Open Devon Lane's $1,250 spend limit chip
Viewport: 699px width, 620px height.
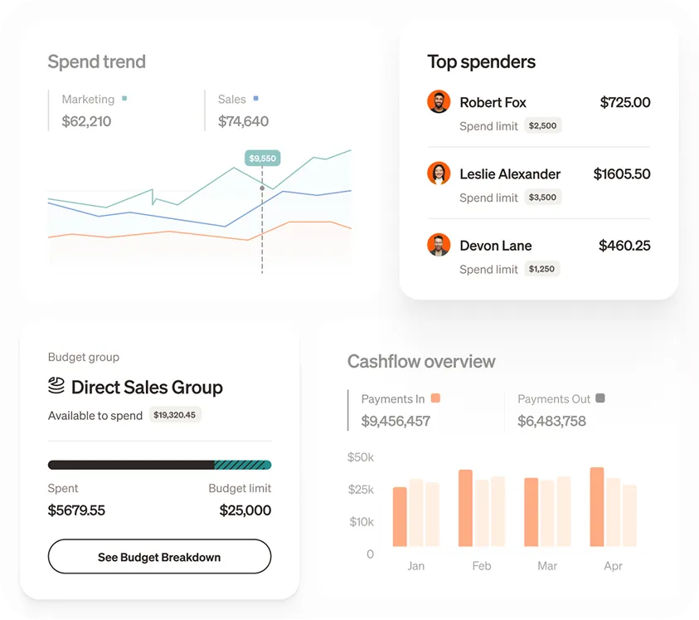click(542, 269)
